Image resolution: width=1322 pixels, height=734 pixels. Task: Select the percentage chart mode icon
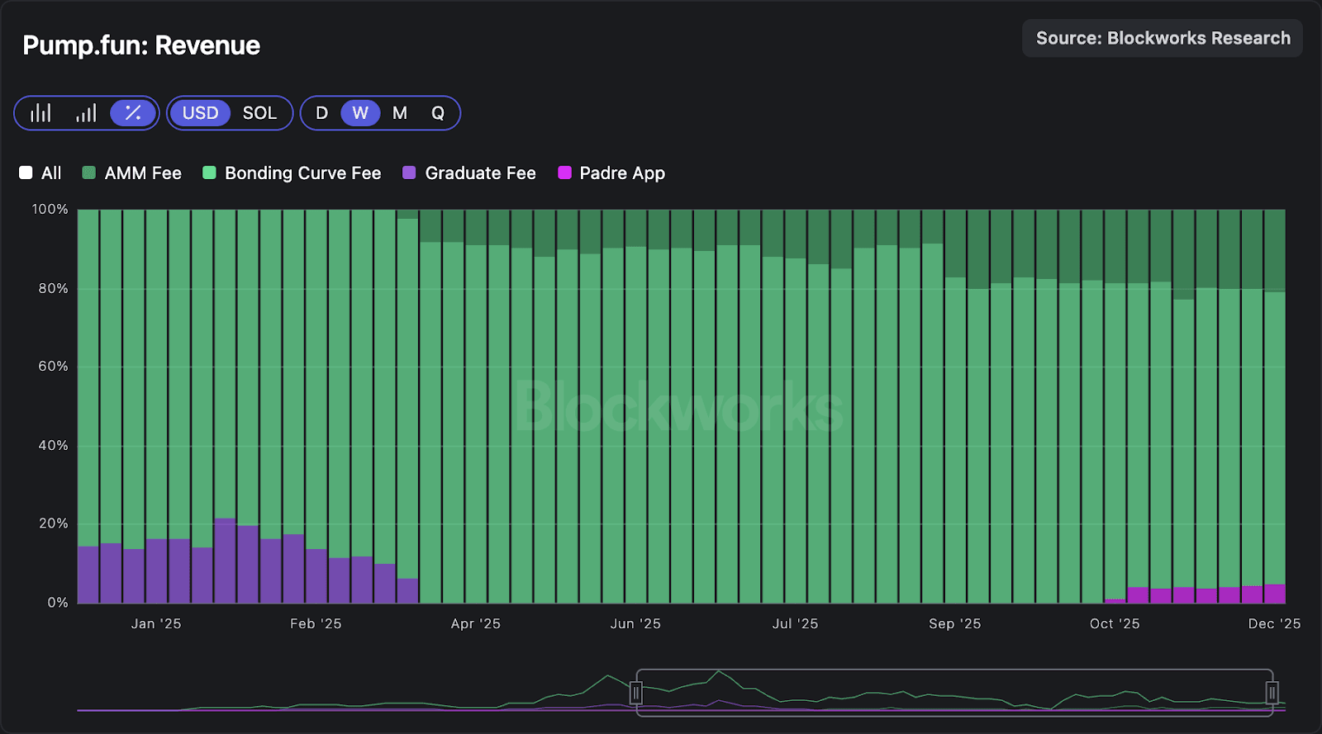(x=132, y=113)
